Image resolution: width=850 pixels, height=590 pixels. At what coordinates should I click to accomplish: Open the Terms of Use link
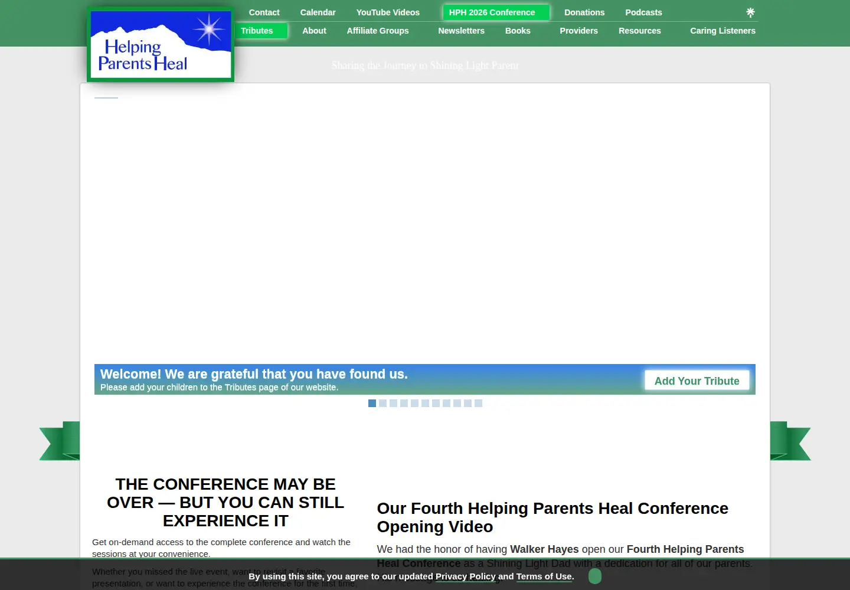pyautogui.click(x=544, y=576)
